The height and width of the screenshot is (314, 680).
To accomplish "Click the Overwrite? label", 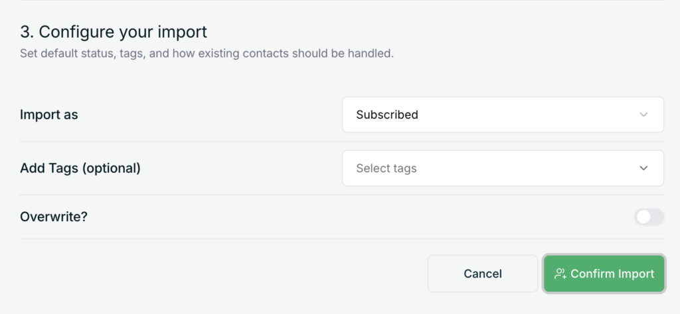I will [54, 217].
